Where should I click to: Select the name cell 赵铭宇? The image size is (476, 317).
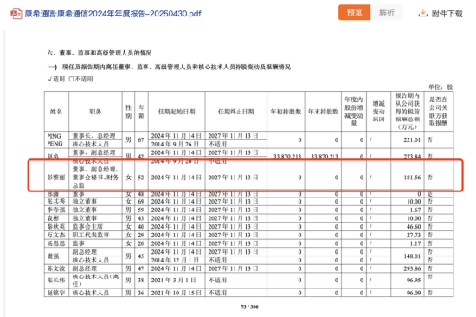pyautogui.click(x=56, y=293)
